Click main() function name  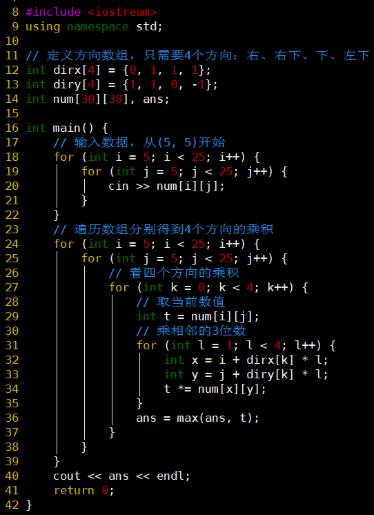coord(73,128)
